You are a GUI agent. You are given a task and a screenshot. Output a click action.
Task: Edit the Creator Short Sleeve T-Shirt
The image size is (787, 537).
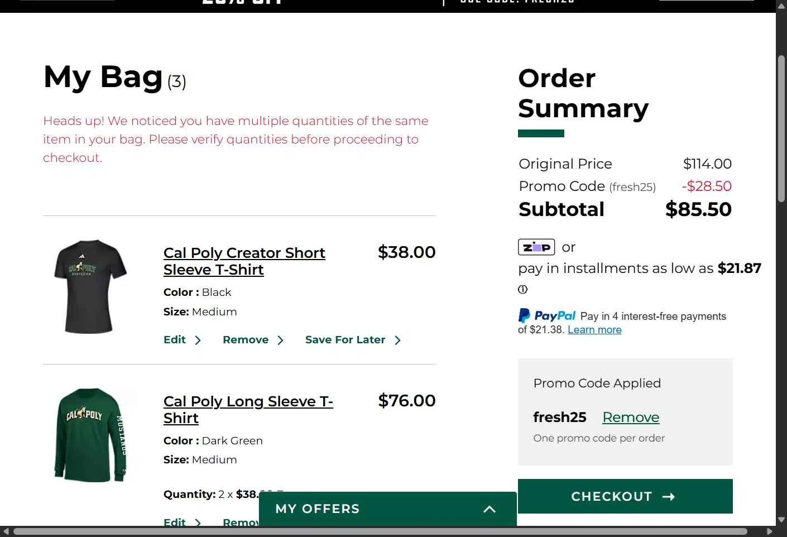182,339
